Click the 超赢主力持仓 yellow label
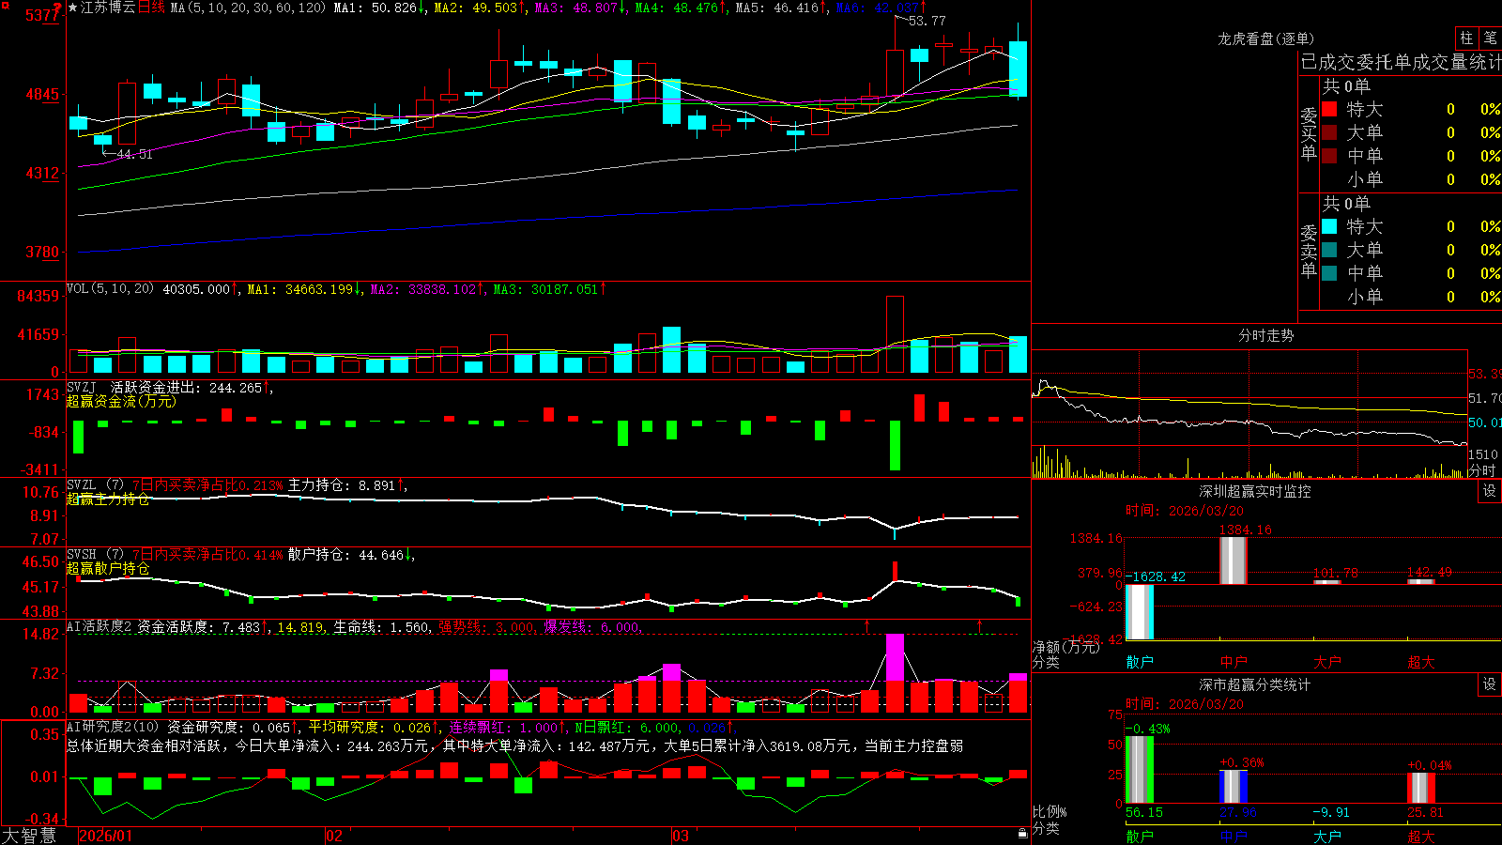1502x845 pixels. pos(108,499)
